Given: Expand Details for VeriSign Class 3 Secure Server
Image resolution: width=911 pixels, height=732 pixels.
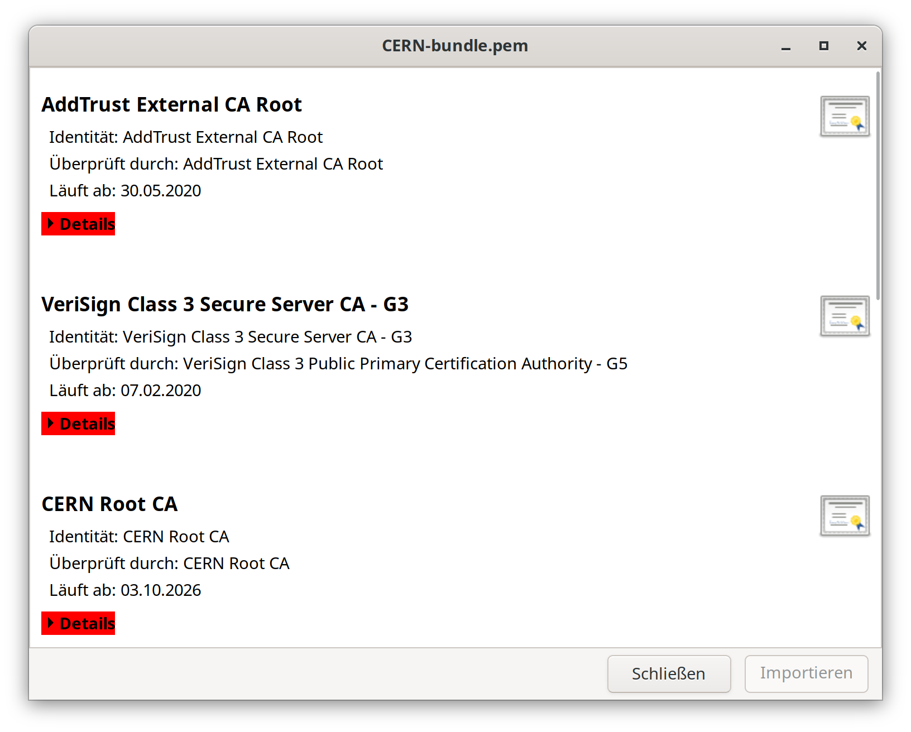Looking at the screenshot, I should 82,424.
